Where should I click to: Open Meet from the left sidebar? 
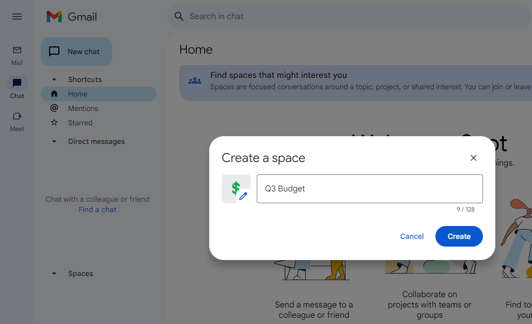[17, 117]
